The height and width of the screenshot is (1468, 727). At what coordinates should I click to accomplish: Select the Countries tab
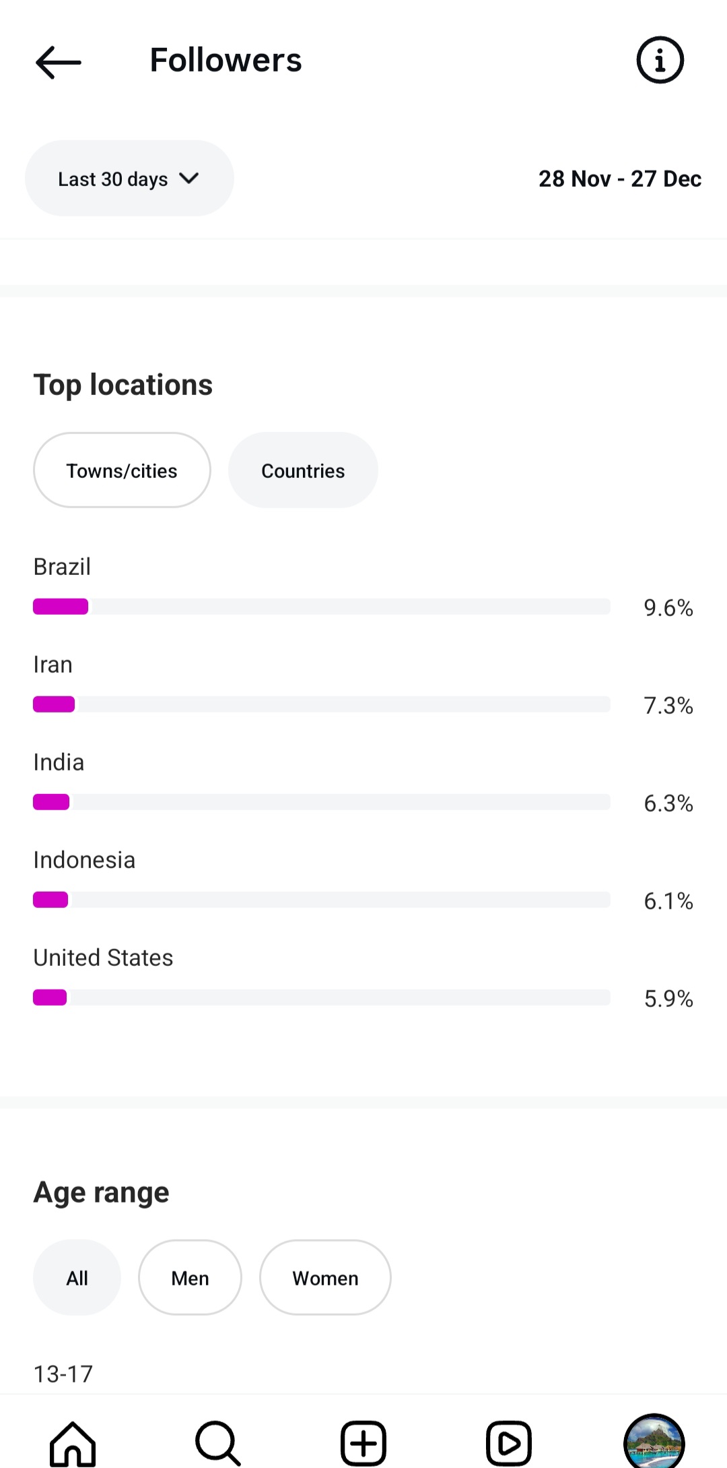click(303, 470)
